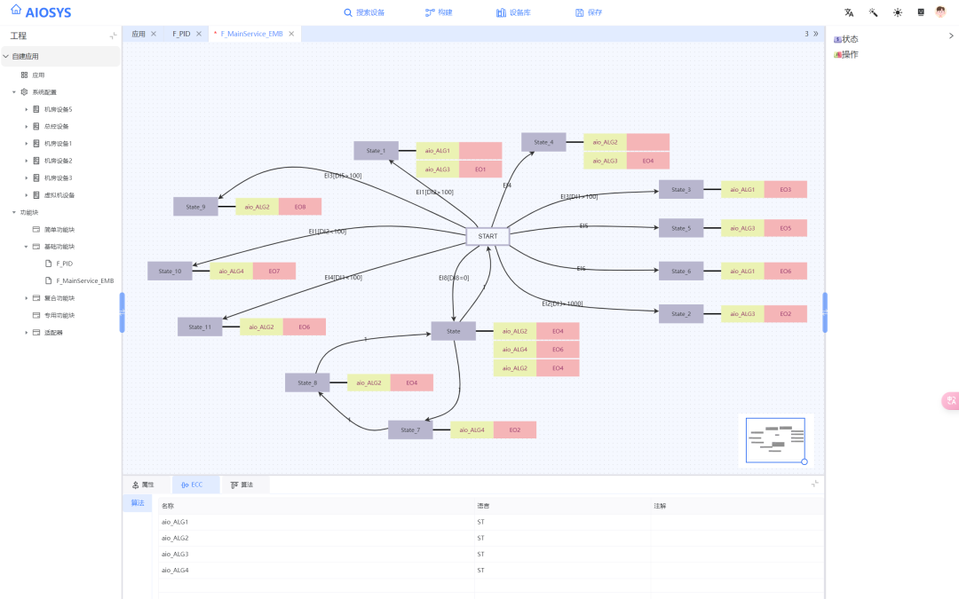Collapse the 工程 project panel icon
Screen dimensions: 959x599
[x=113, y=35]
